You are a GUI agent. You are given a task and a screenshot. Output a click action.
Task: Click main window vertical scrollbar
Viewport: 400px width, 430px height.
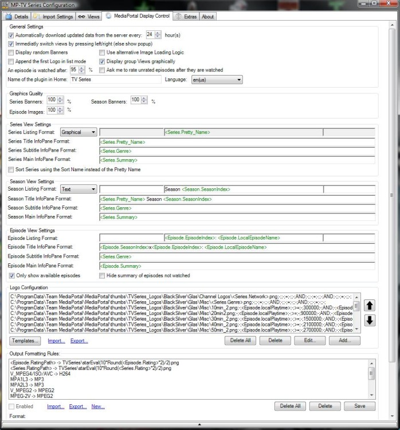coord(392,195)
